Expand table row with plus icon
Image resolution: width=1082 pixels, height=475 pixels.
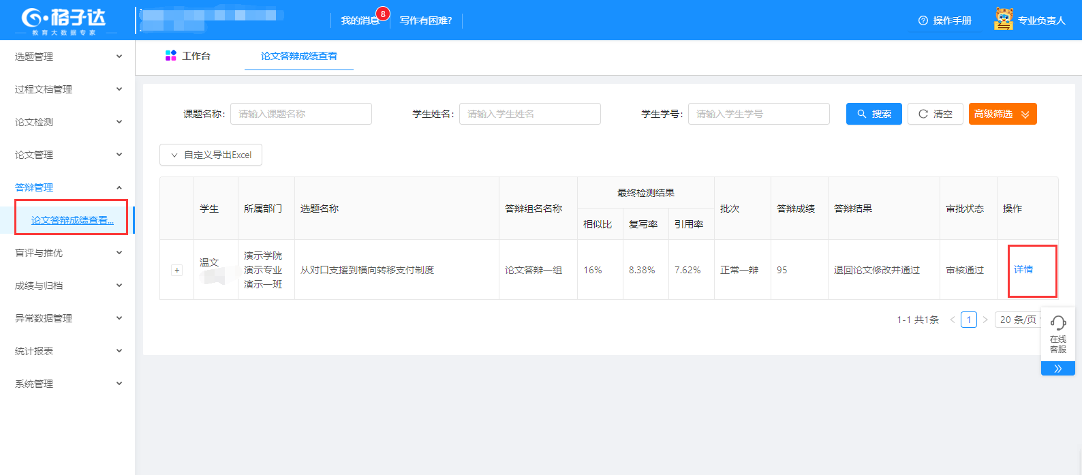point(177,271)
